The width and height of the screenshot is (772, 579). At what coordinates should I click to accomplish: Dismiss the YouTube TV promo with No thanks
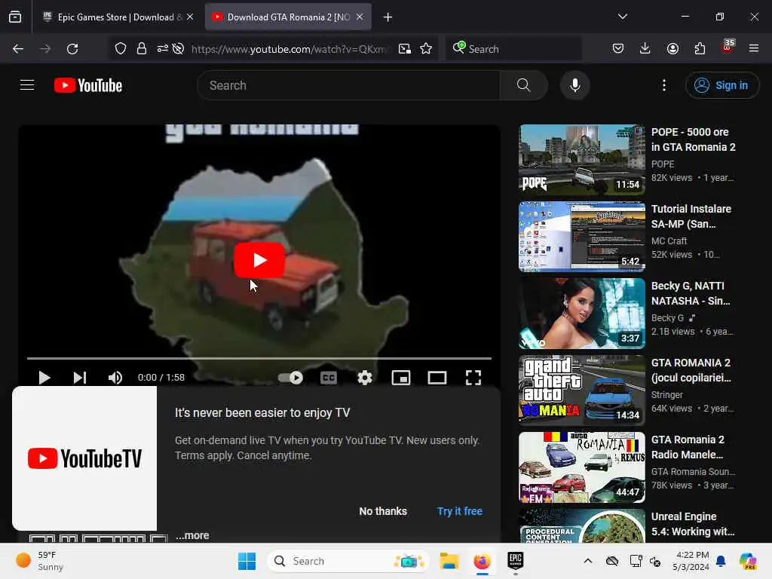[x=383, y=511]
